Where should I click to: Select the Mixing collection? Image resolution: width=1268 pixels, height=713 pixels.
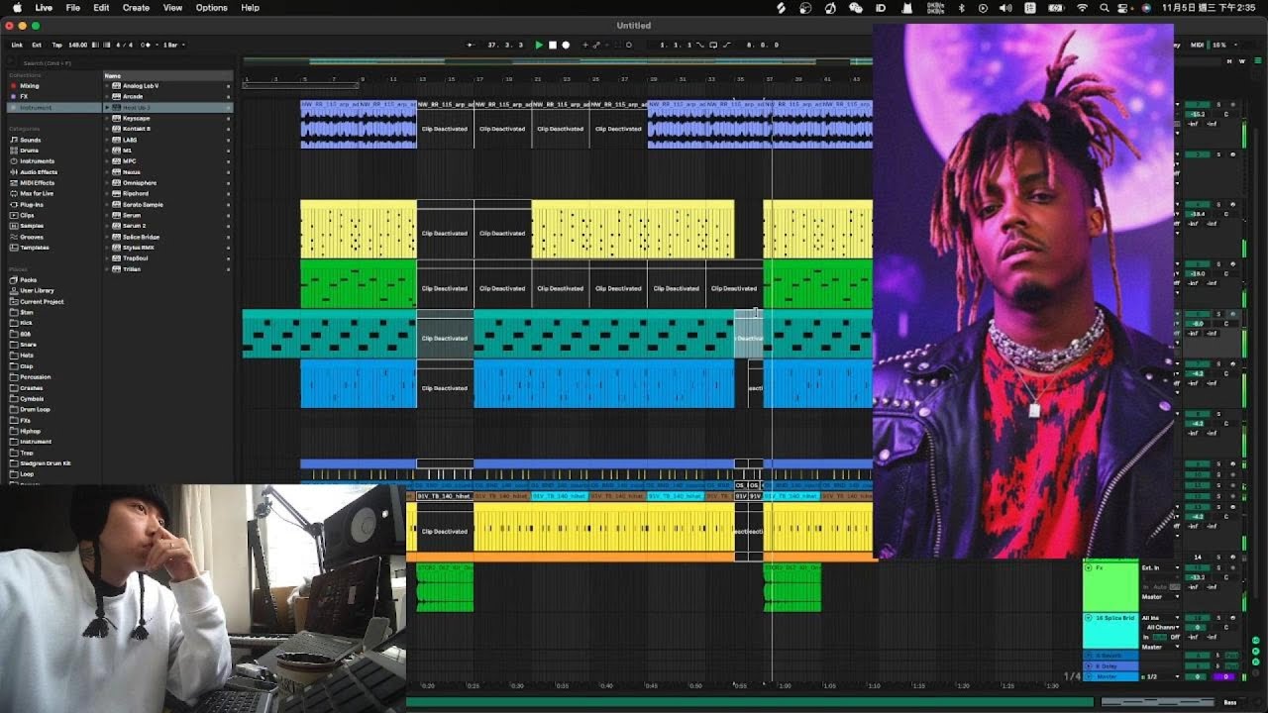pyautogui.click(x=30, y=86)
